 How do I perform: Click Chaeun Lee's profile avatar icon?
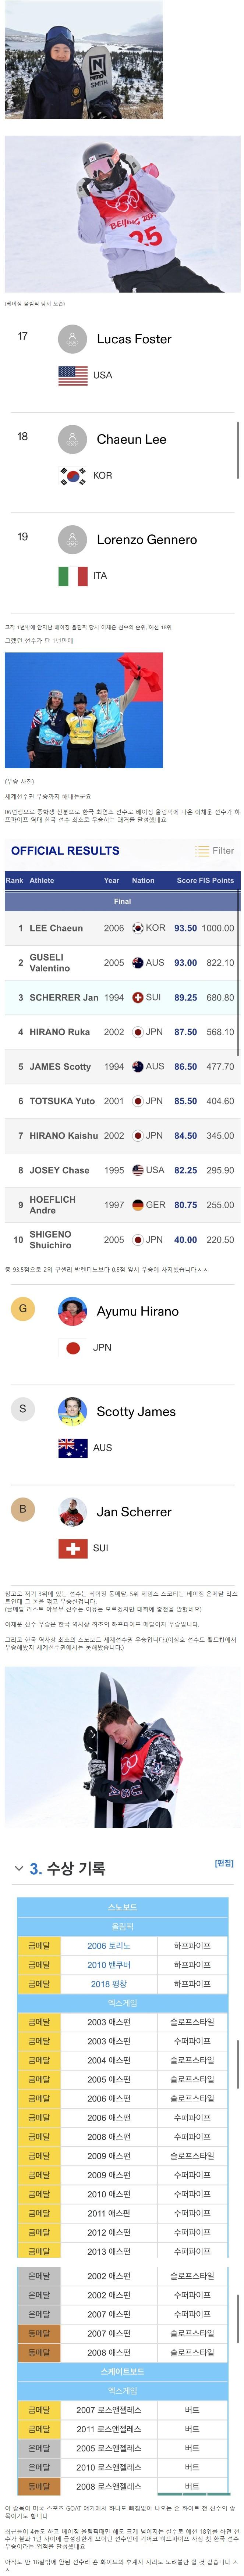tap(73, 438)
